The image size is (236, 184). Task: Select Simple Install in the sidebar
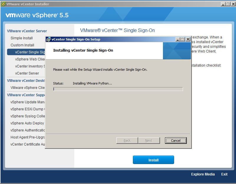22,38
